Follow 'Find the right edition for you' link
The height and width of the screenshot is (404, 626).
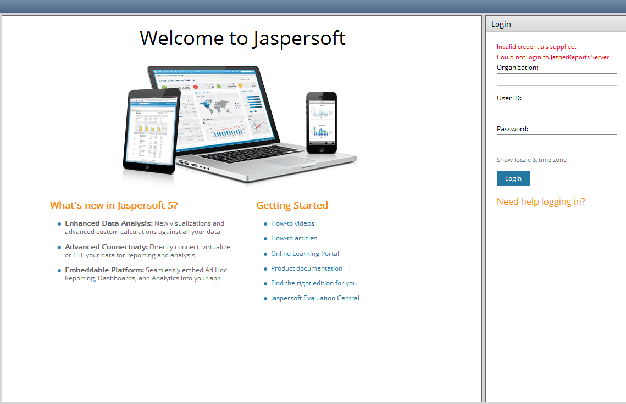(x=314, y=283)
